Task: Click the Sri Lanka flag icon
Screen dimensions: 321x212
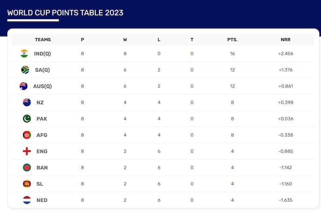Action: [27, 184]
